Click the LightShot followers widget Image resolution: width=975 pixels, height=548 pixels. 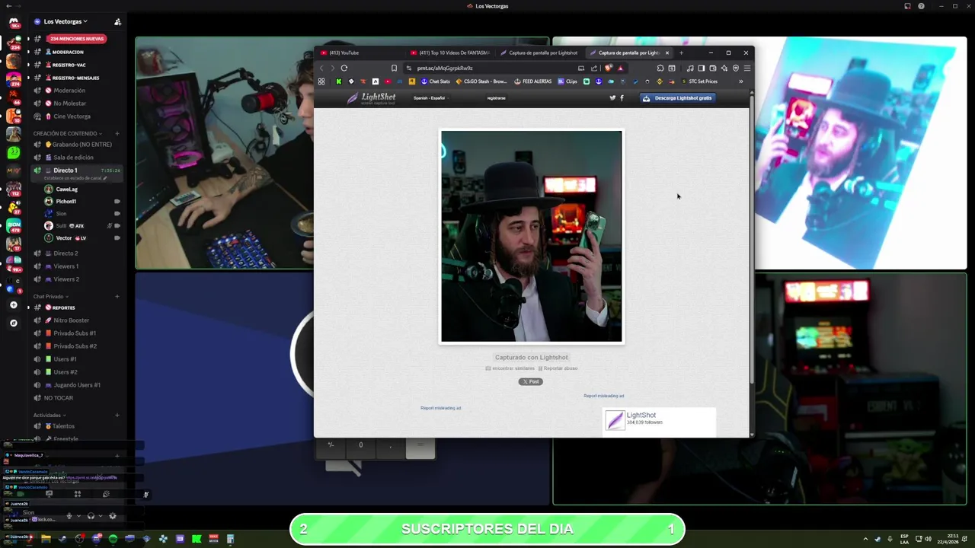pyautogui.click(x=659, y=421)
